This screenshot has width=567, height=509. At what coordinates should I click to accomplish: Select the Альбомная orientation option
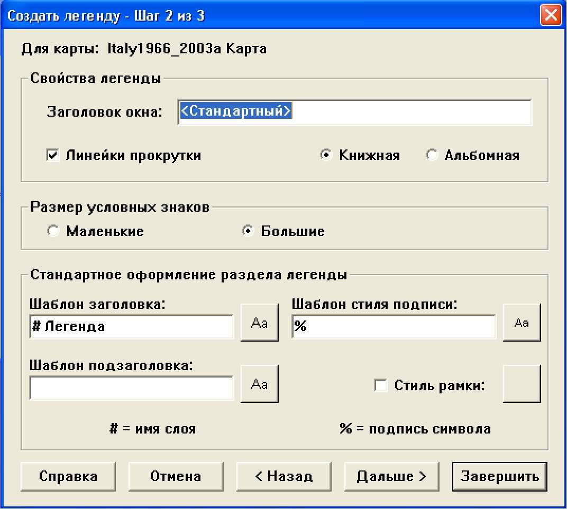(432, 156)
